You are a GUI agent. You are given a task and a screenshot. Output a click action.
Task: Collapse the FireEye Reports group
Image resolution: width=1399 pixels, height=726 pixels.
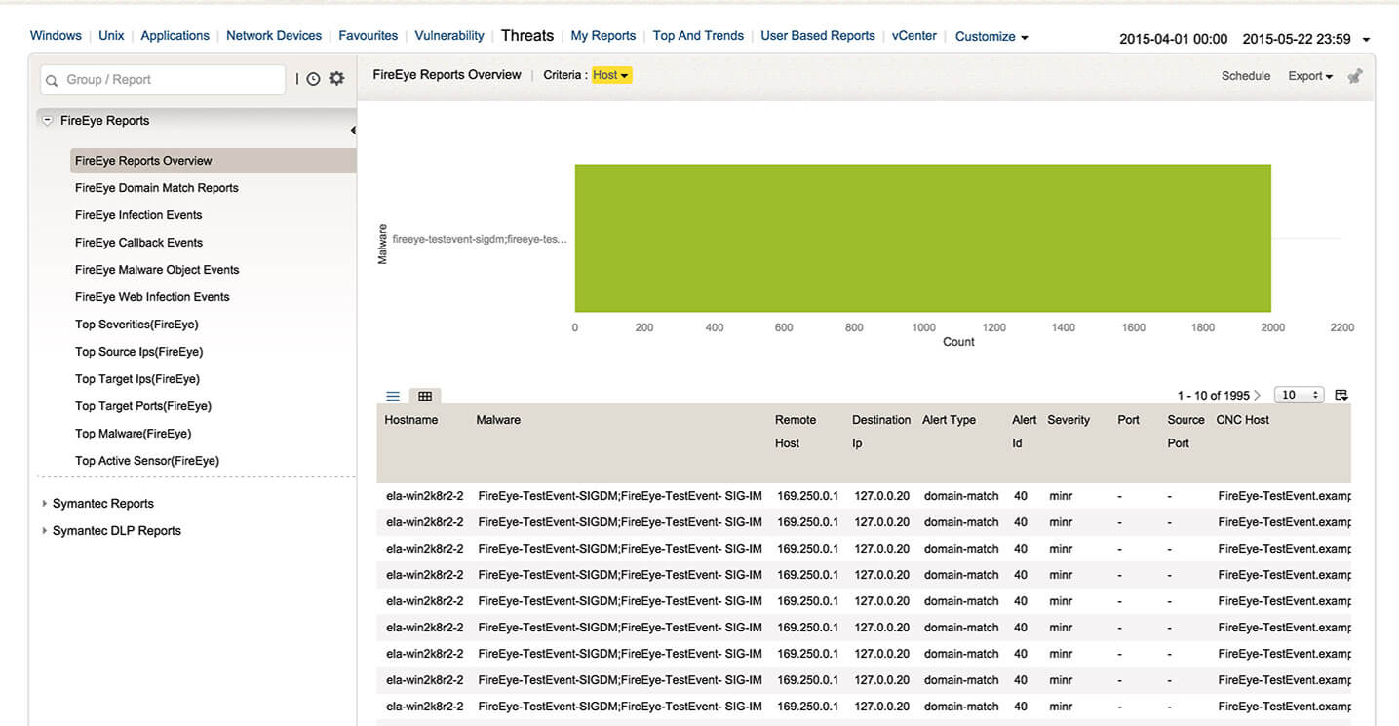point(47,121)
